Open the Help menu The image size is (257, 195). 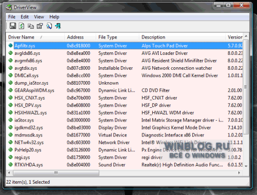[54, 17]
